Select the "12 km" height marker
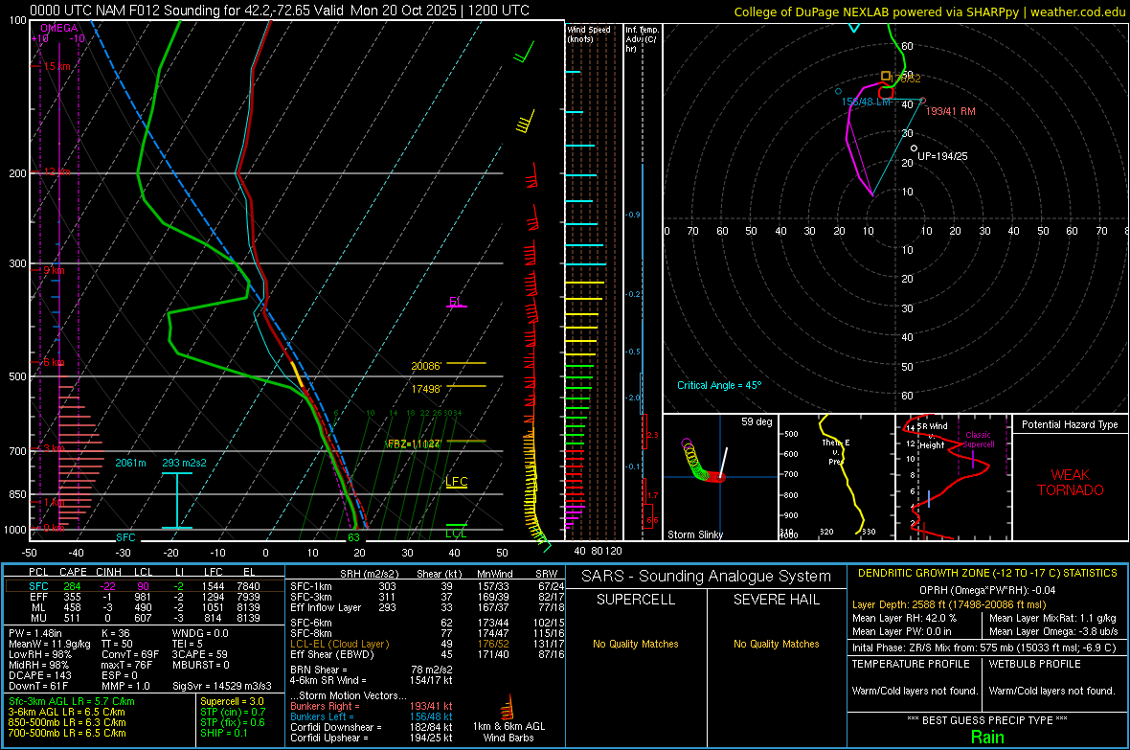The image size is (1130, 750). pos(56,172)
